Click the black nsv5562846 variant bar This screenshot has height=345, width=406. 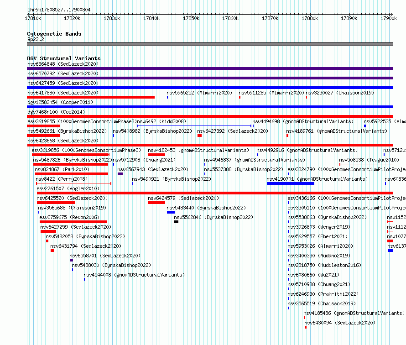[x=177, y=222]
